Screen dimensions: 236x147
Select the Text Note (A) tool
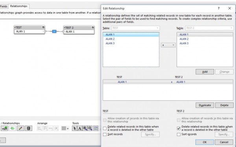(79, 129)
